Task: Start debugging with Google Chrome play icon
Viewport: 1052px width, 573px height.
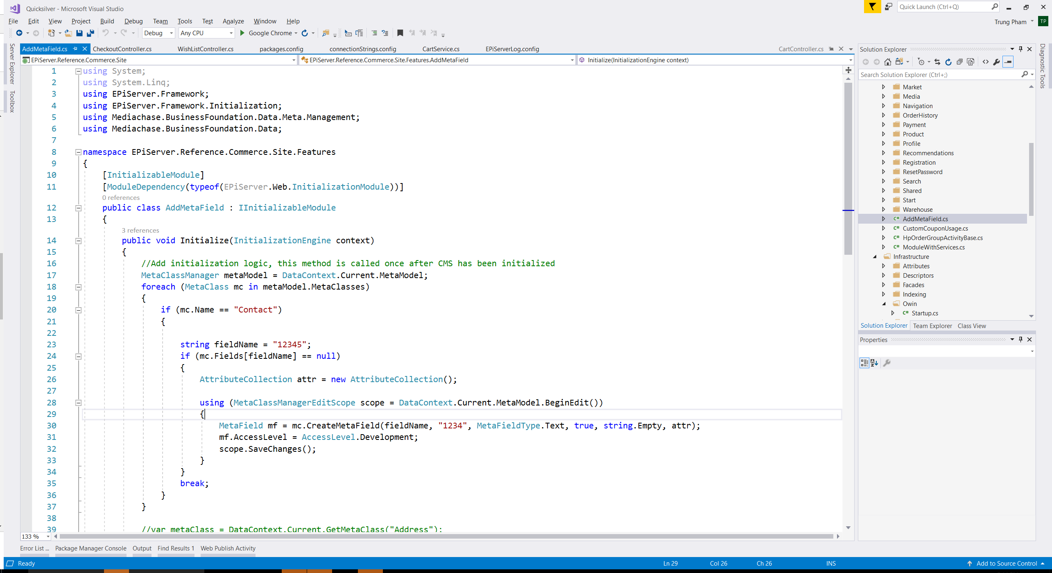Action: coord(242,33)
